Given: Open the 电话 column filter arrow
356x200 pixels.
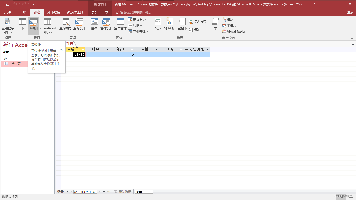Looking at the screenshot, I should (181, 49).
